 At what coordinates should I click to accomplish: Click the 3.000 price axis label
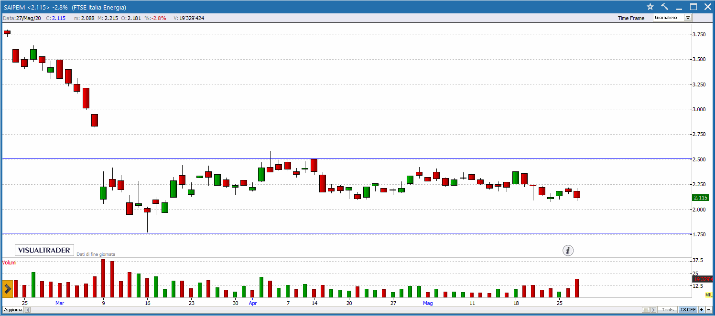699,109
